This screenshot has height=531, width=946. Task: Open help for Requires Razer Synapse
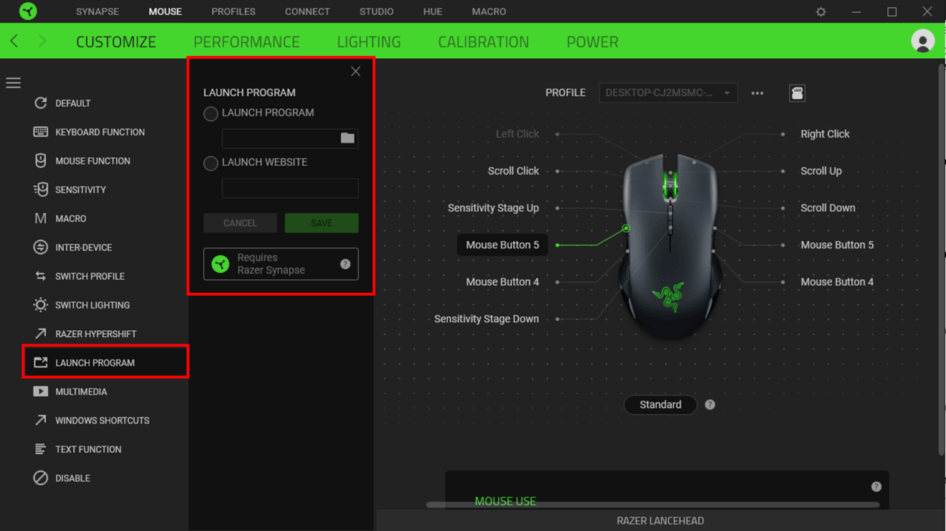[345, 264]
